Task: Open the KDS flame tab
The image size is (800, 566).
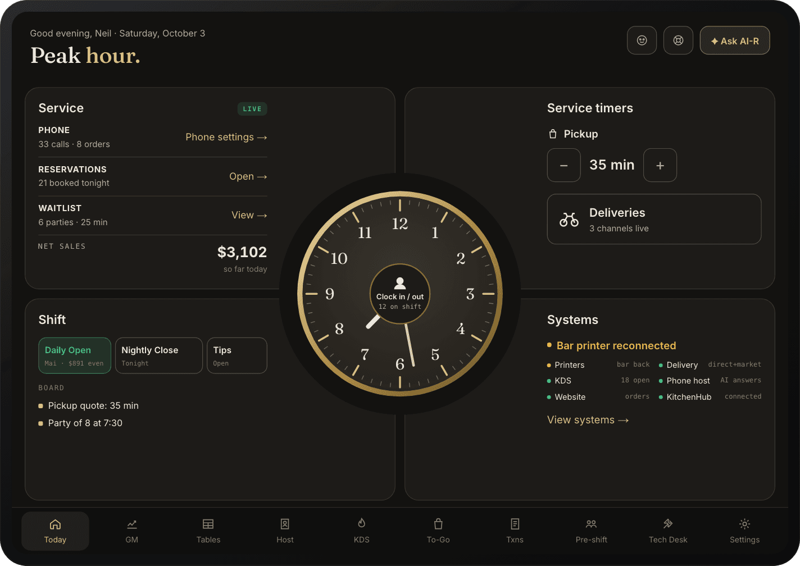Action: pos(362,531)
